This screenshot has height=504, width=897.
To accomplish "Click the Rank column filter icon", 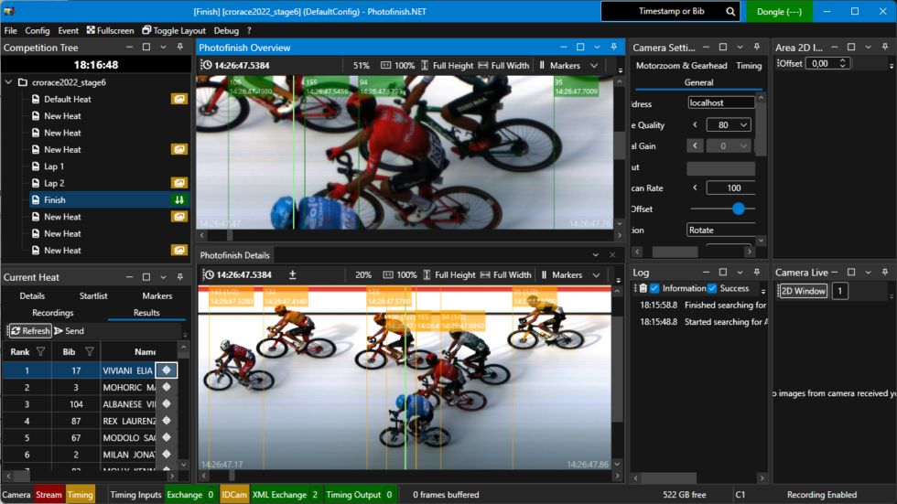I will (x=40, y=351).
